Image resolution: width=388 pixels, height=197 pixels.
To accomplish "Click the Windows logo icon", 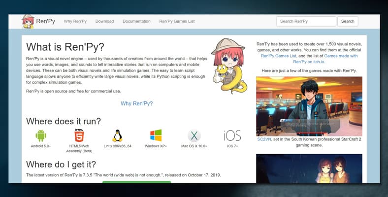I will coord(156,135).
